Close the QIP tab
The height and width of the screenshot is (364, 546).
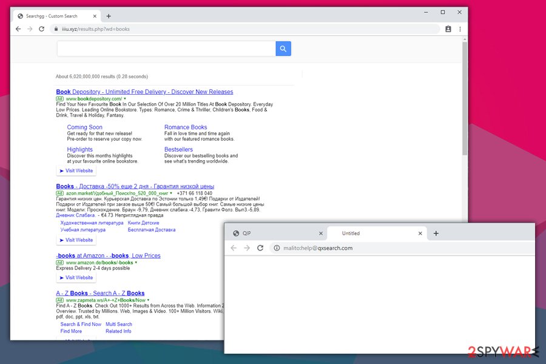(321, 234)
